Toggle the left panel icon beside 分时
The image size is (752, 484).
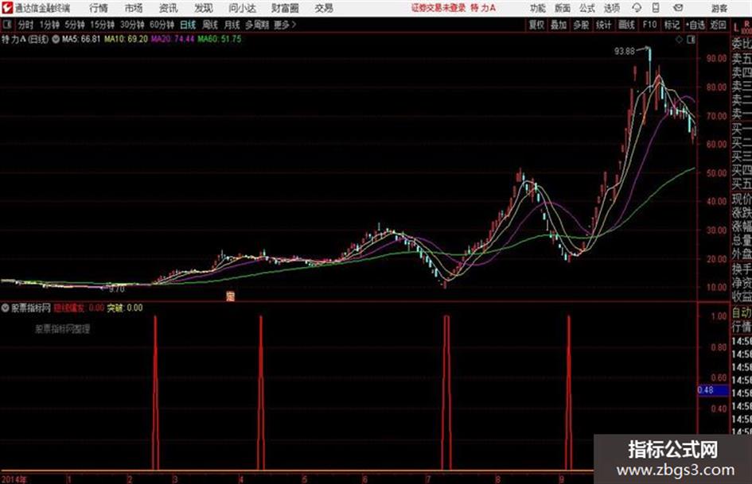point(7,25)
